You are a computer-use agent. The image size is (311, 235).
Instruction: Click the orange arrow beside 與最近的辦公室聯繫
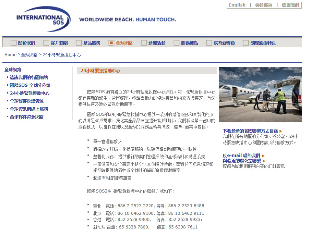click(x=264, y=161)
